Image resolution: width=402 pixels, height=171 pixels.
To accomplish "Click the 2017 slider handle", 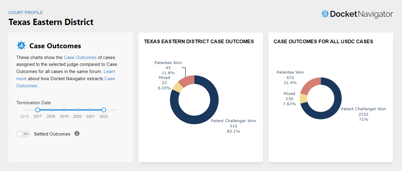I will pyautogui.click(x=38, y=110).
